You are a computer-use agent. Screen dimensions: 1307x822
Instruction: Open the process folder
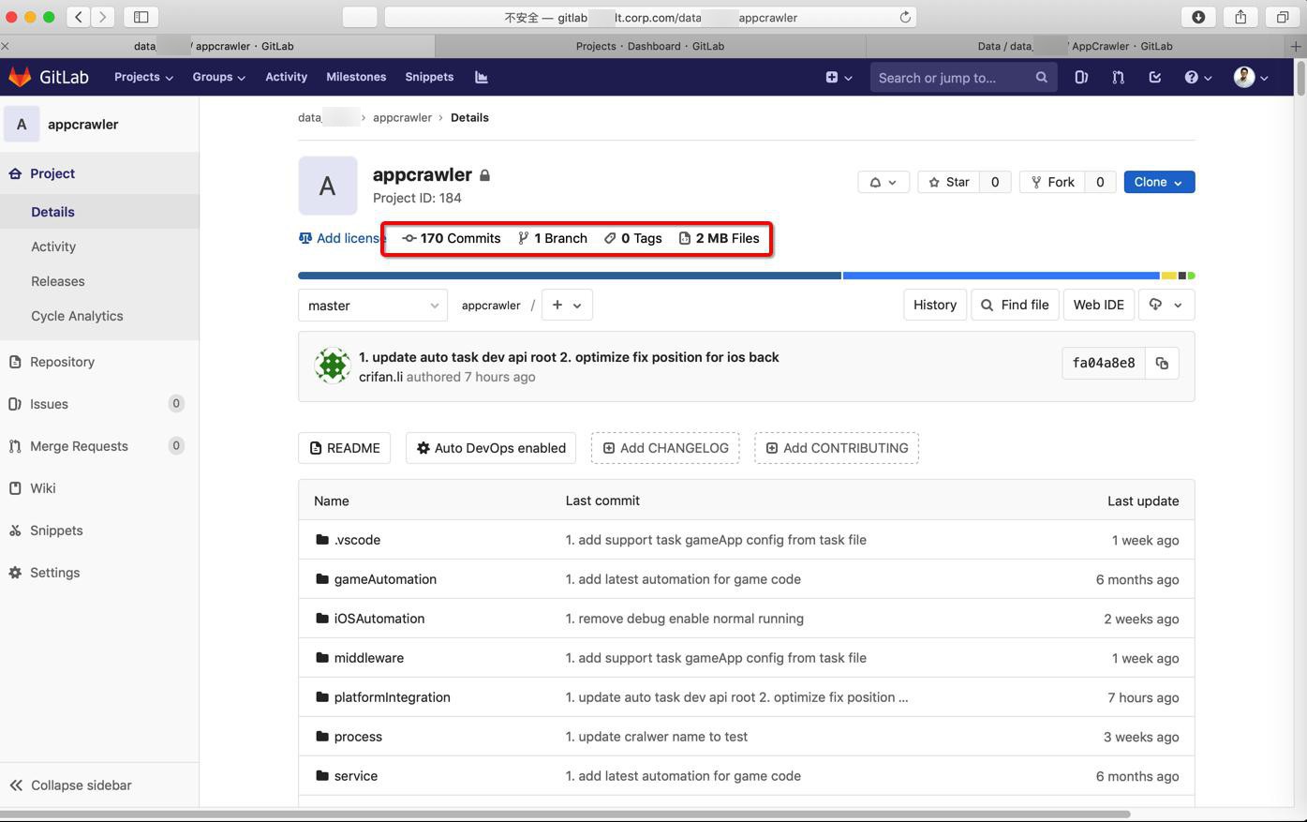[x=358, y=737]
